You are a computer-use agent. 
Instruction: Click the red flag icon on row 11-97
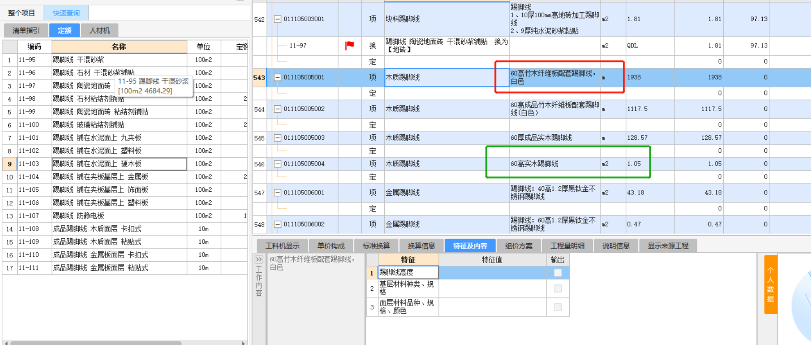(349, 45)
